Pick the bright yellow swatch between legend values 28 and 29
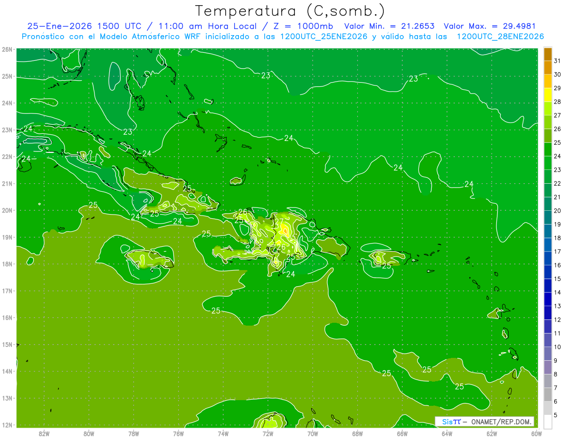 tap(548, 95)
